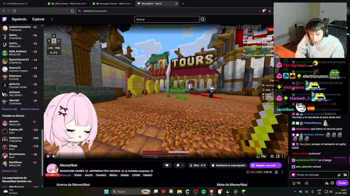Viewport: 350px width, 196px height.
Task: Open the Bits: -5 % offer
Action: (x=197, y=165)
